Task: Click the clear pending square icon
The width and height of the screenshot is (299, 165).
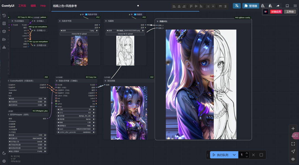Action: [x=261, y=155]
